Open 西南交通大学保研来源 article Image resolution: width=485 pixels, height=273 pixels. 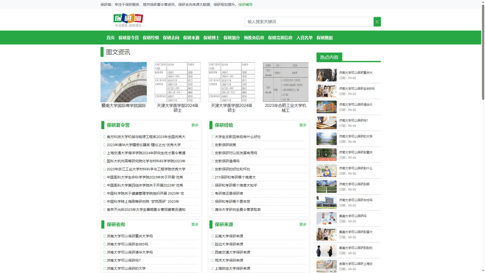tap(232, 252)
